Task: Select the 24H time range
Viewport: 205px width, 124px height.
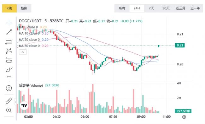Action: (x=137, y=8)
